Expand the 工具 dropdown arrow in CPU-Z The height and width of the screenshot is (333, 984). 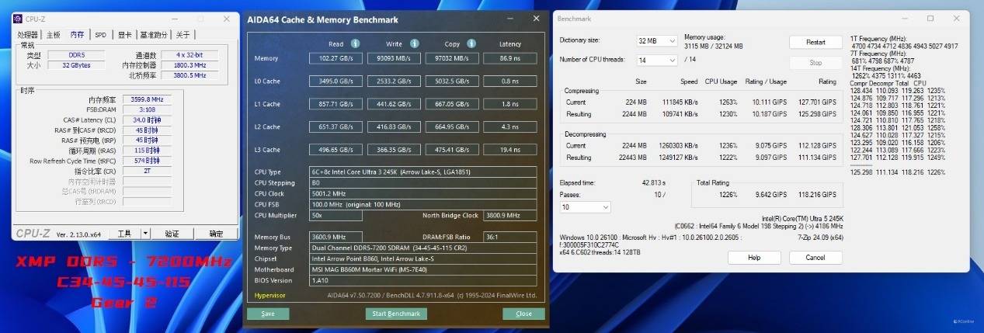click(x=145, y=233)
